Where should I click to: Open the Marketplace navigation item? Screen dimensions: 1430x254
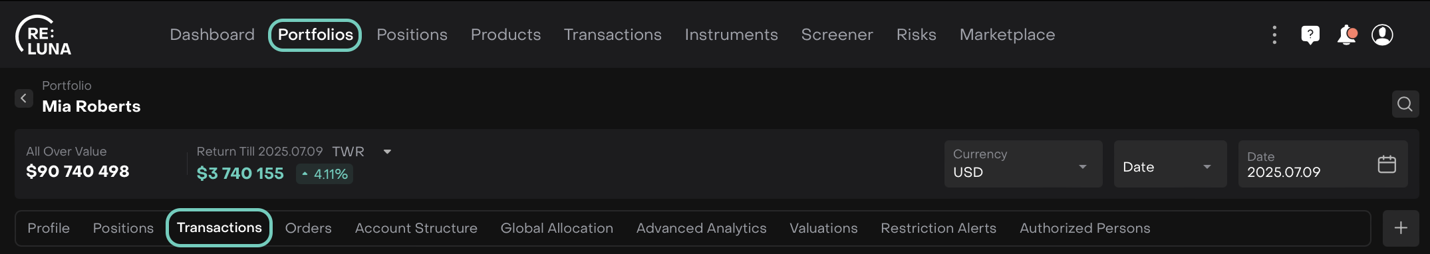(x=1007, y=35)
